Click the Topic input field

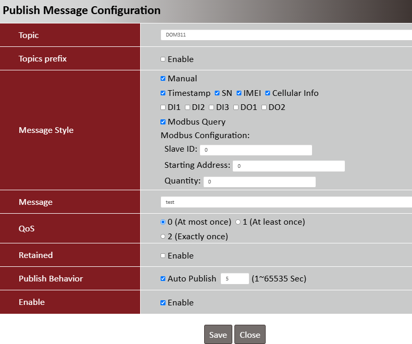click(286, 35)
